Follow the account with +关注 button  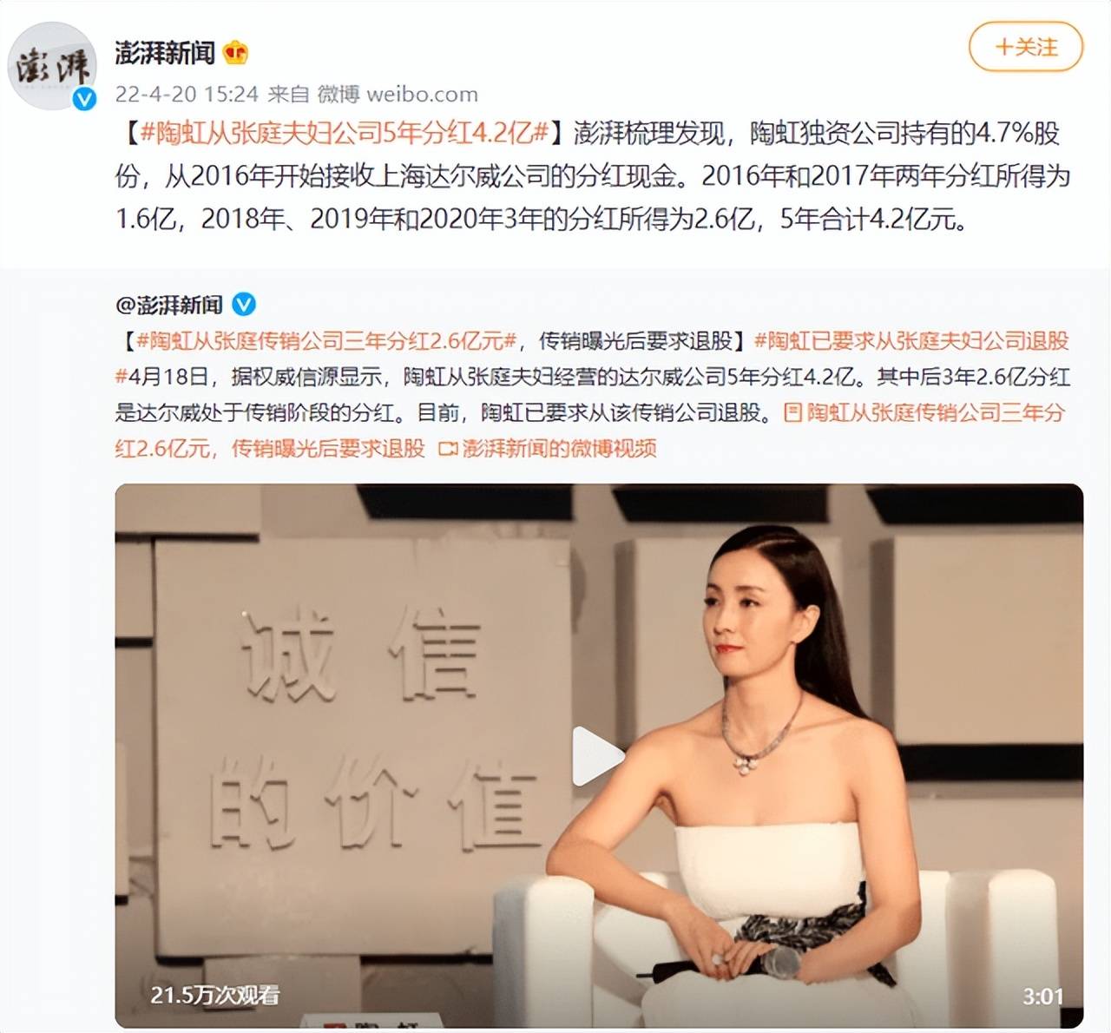[1026, 47]
